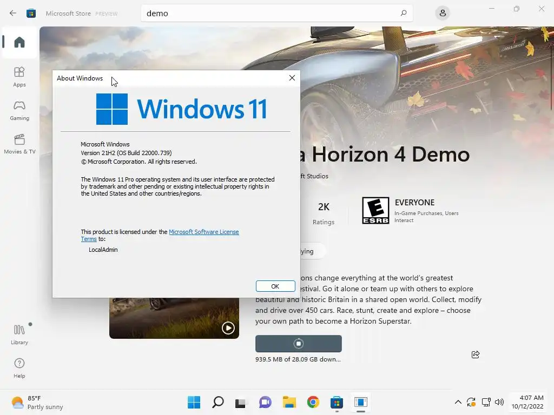Click the Horizon 4 Demo title
The image size is (554, 415).
pos(385,154)
